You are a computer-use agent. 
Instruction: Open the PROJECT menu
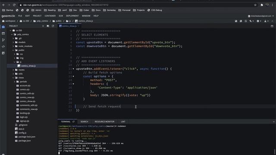click(37, 16)
